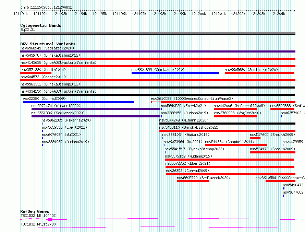Click the 121196k ruler tick label
The image size is (305, 232).
[120, 14]
